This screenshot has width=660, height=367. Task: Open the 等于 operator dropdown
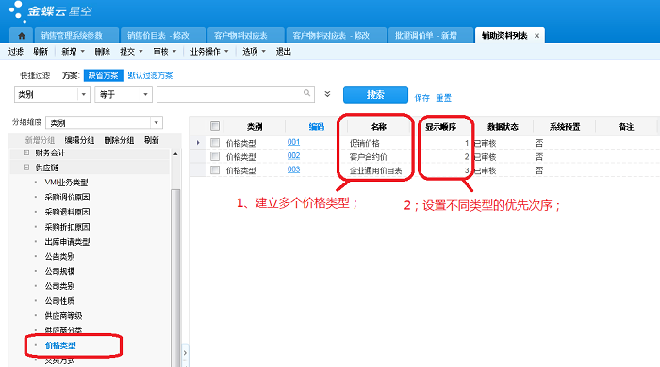pyautogui.click(x=145, y=94)
